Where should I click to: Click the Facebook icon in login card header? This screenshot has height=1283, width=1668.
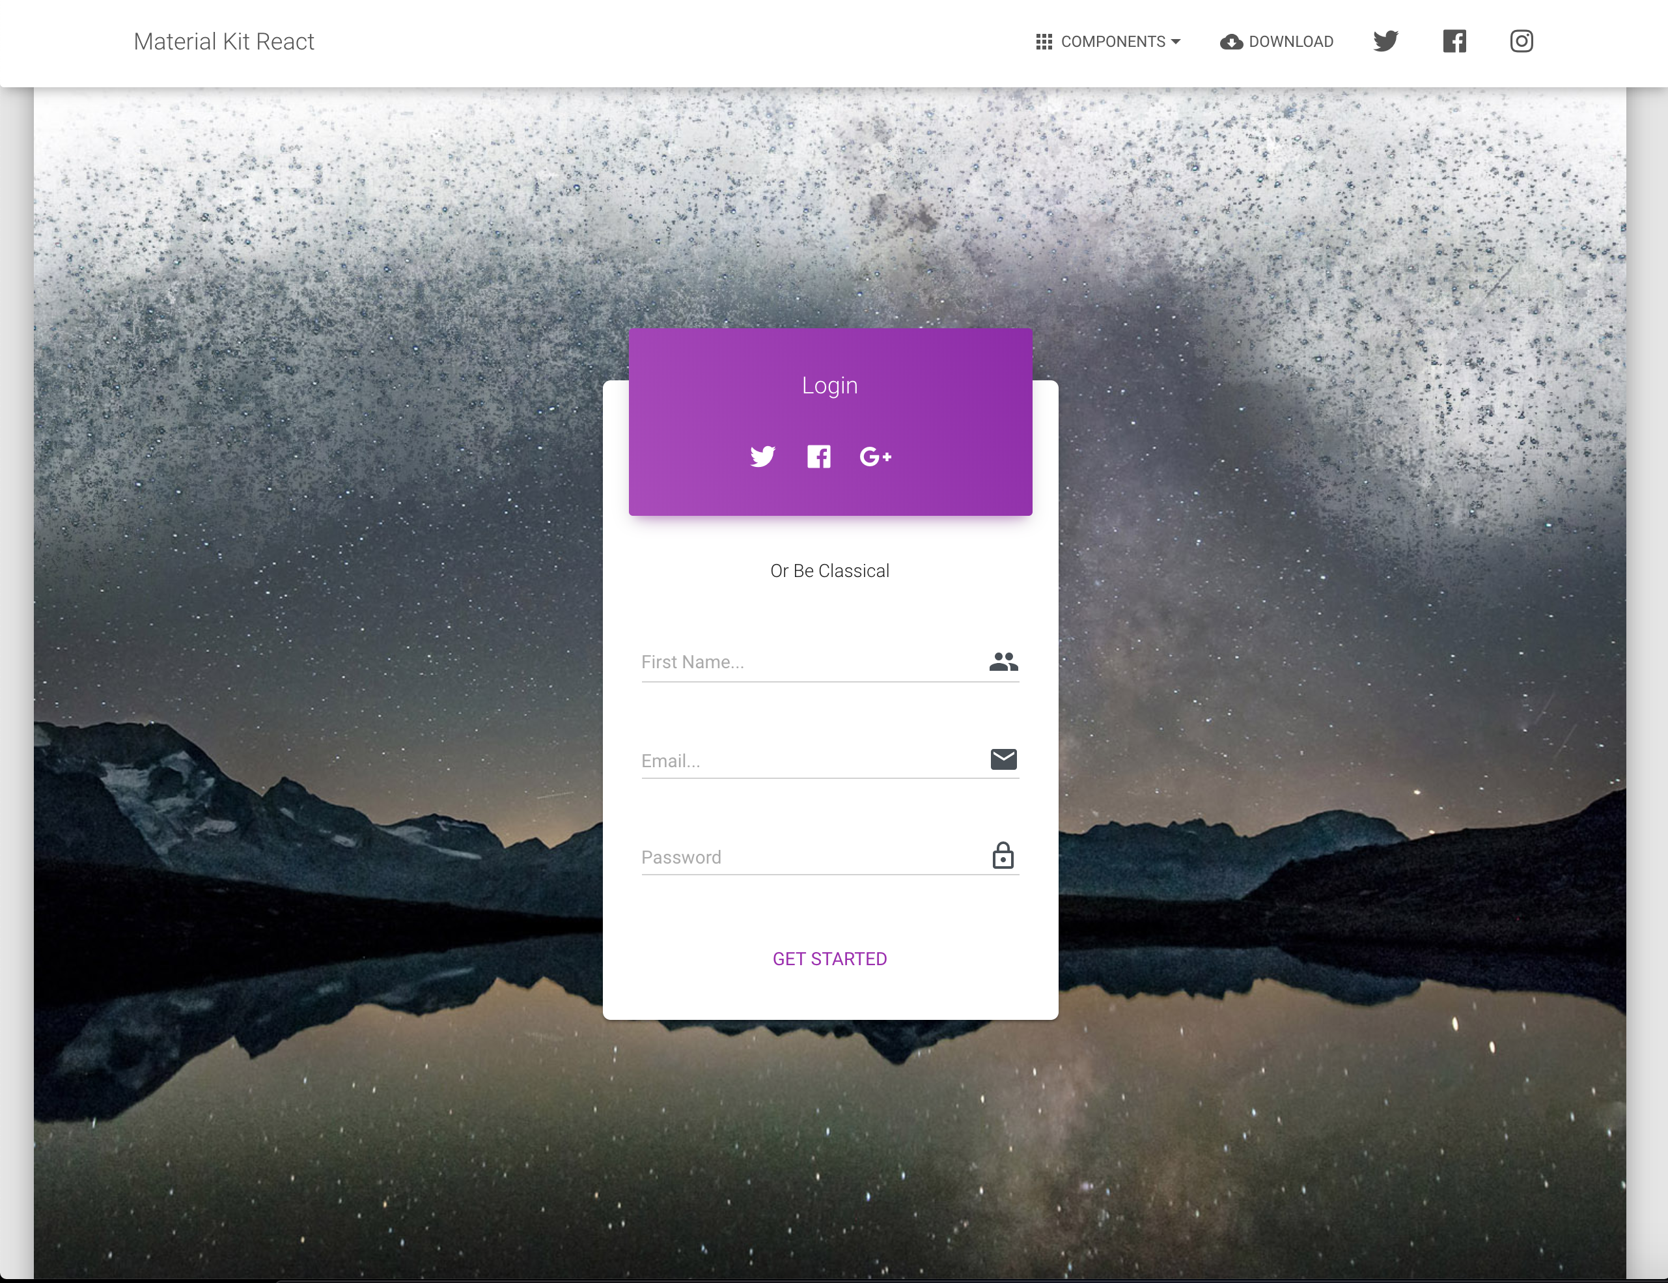819,455
